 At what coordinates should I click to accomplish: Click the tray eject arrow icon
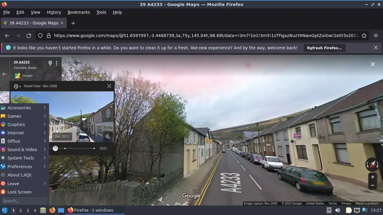(329, 210)
